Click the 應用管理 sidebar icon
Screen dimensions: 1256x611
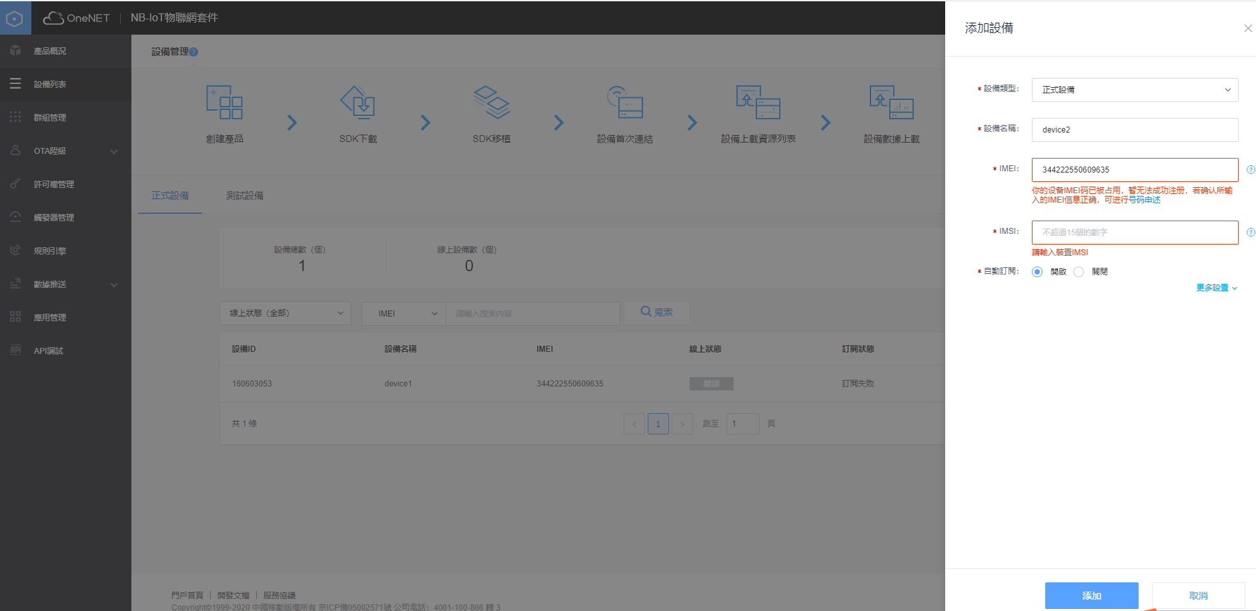[x=15, y=317]
